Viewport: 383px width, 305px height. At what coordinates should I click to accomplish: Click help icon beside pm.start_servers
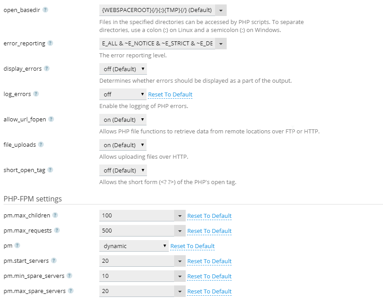54,261
